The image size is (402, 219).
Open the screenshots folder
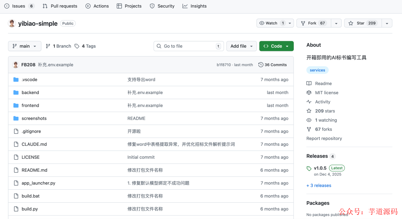coord(34,118)
